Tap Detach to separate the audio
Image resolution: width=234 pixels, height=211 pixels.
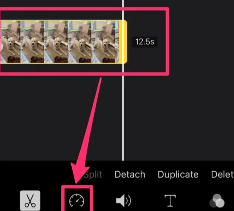[130, 174]
